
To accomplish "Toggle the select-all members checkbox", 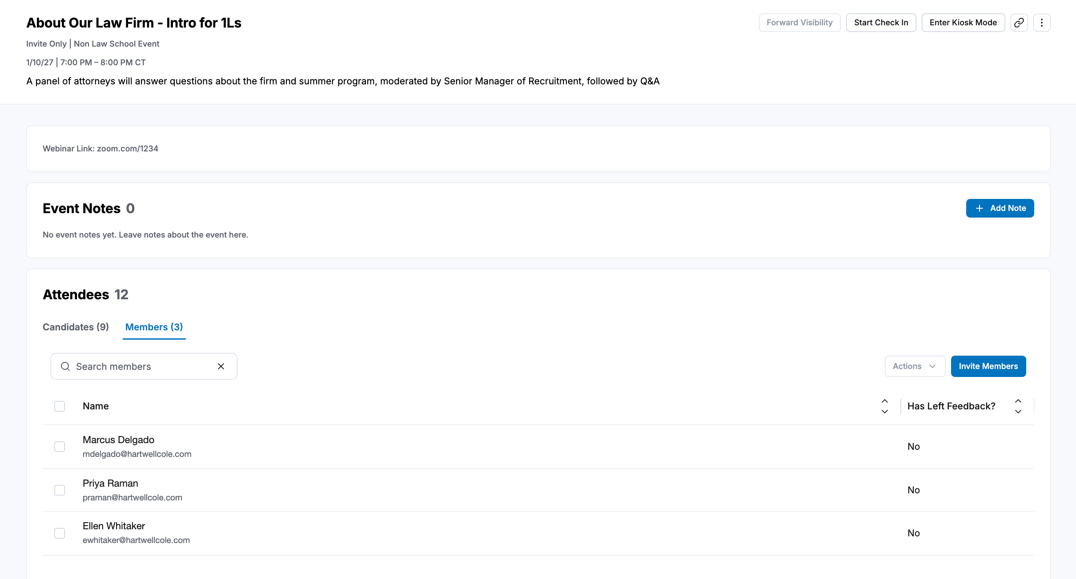I will click(60, 406).
